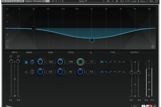This screenshot has width=161, height=107.
Task: Select the narrow peak type for band 2
Action: pos(124,72)
